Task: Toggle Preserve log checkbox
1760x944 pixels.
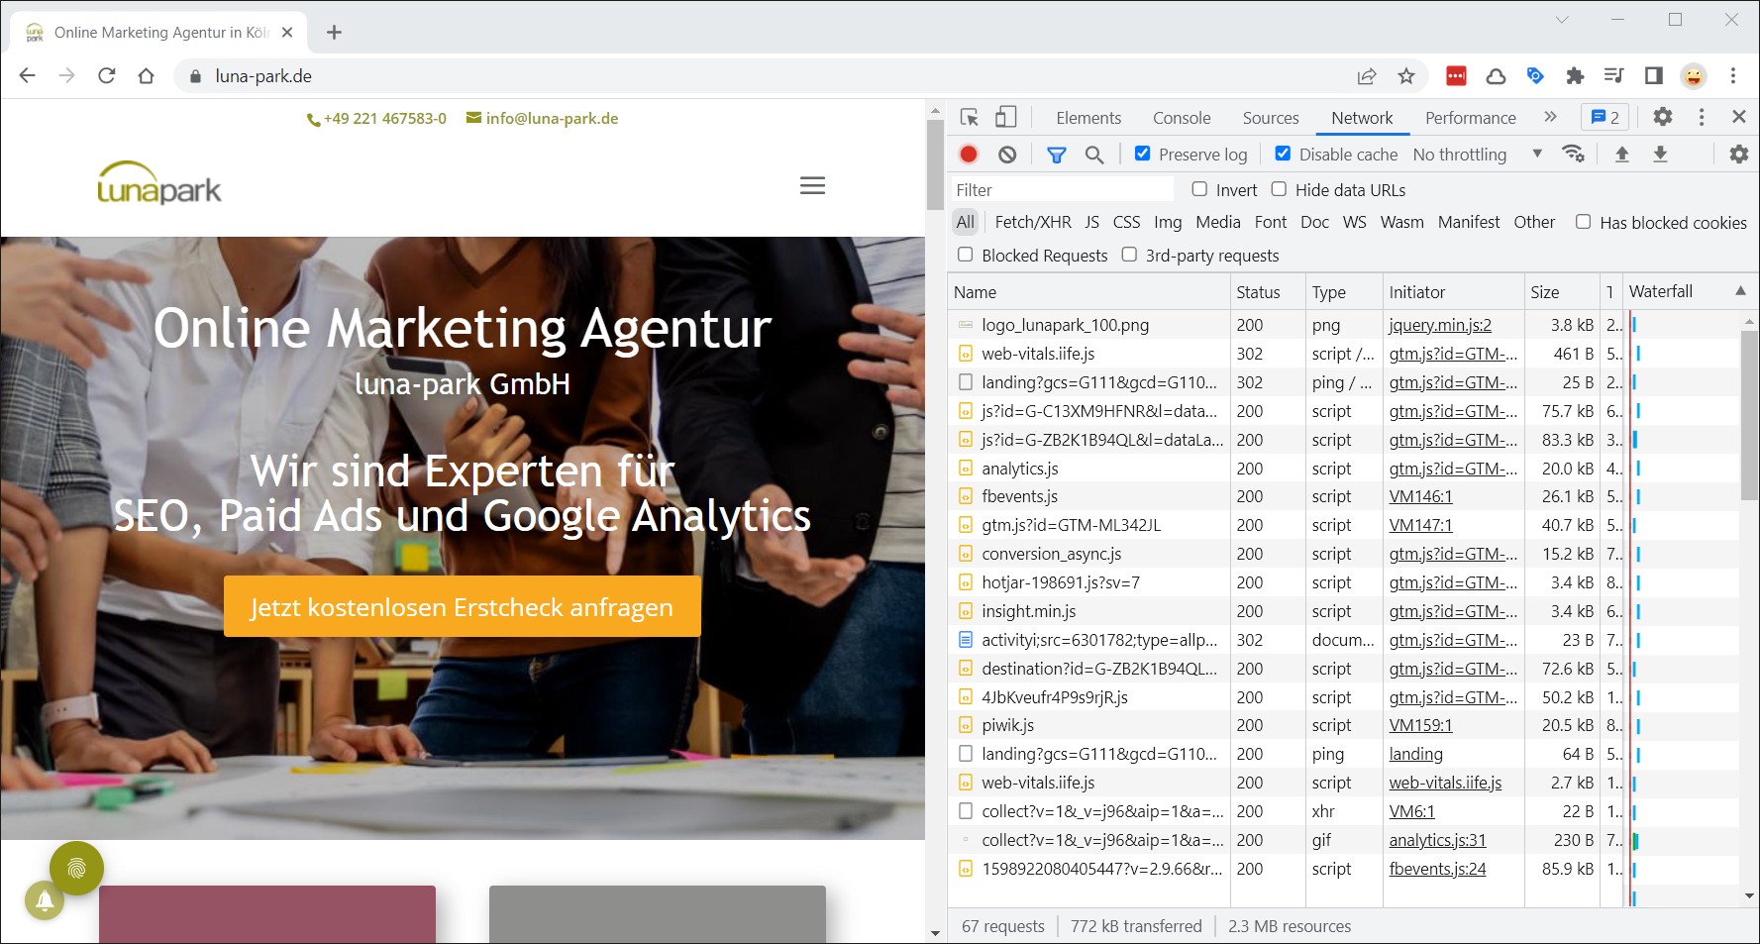Action: [1142, 154]
